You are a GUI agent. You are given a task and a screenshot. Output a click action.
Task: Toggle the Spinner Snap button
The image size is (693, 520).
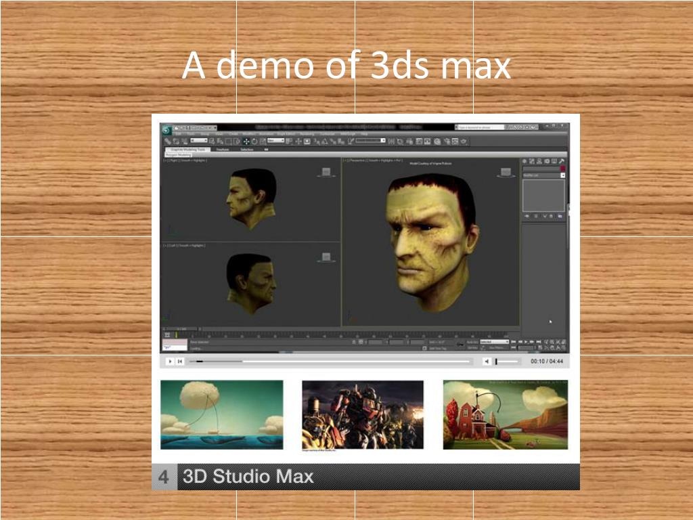[341, 142]
